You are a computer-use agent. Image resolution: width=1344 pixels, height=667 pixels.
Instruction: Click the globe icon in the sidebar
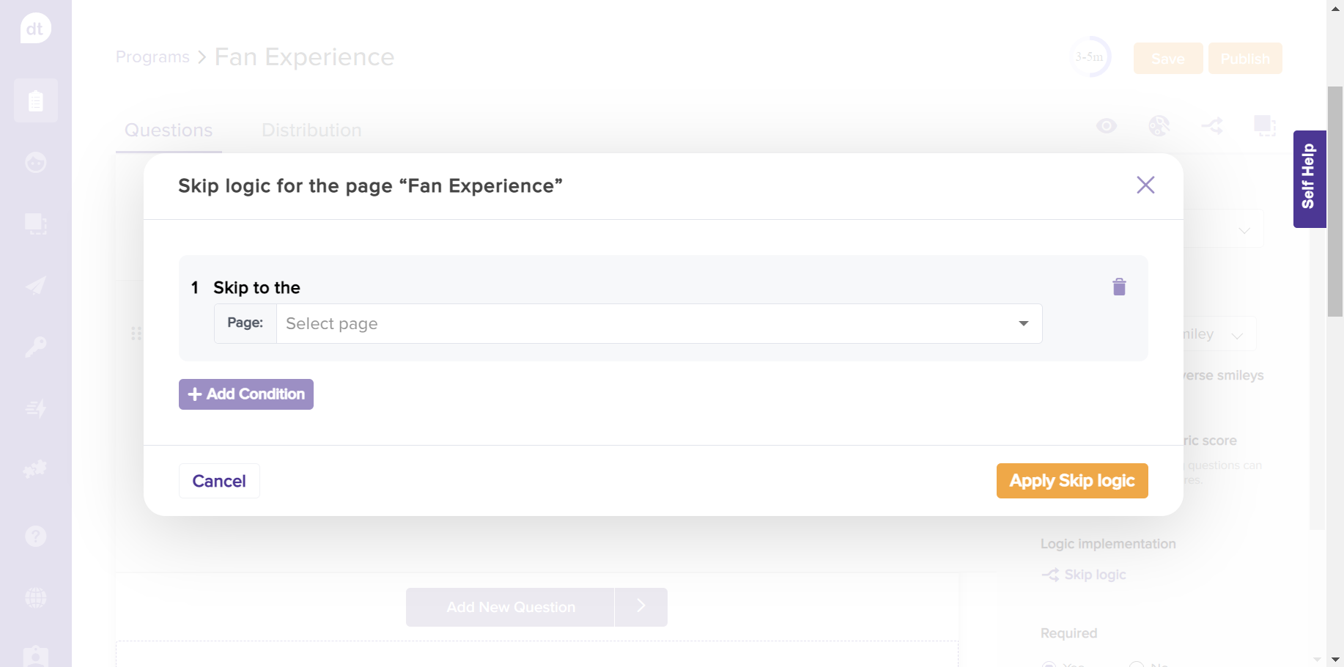[x=35, y=598]
